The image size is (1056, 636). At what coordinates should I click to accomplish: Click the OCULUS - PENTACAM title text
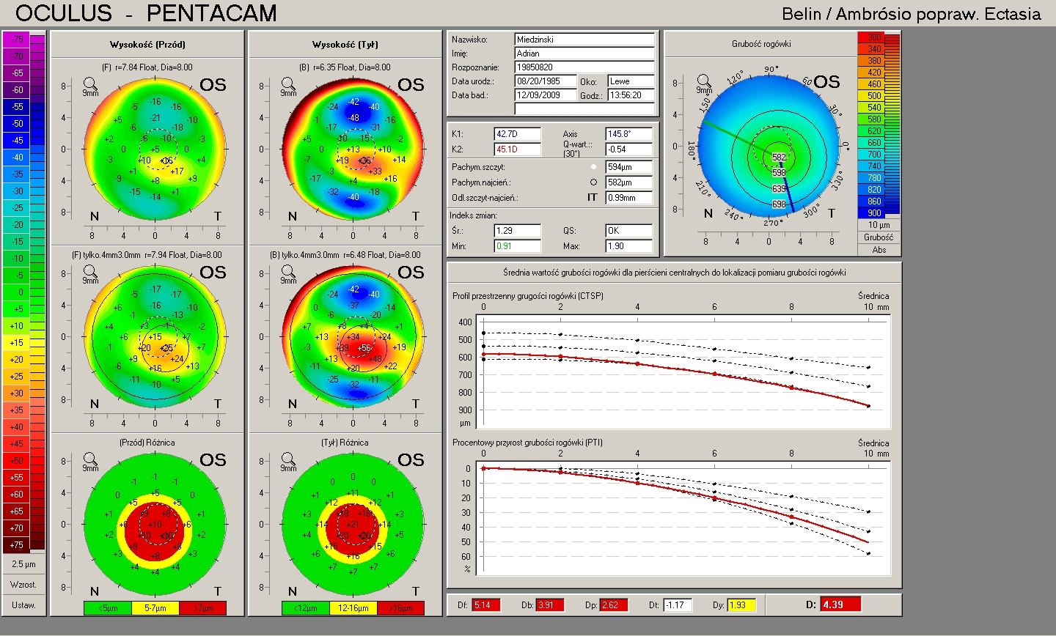(x=146, y=13)
